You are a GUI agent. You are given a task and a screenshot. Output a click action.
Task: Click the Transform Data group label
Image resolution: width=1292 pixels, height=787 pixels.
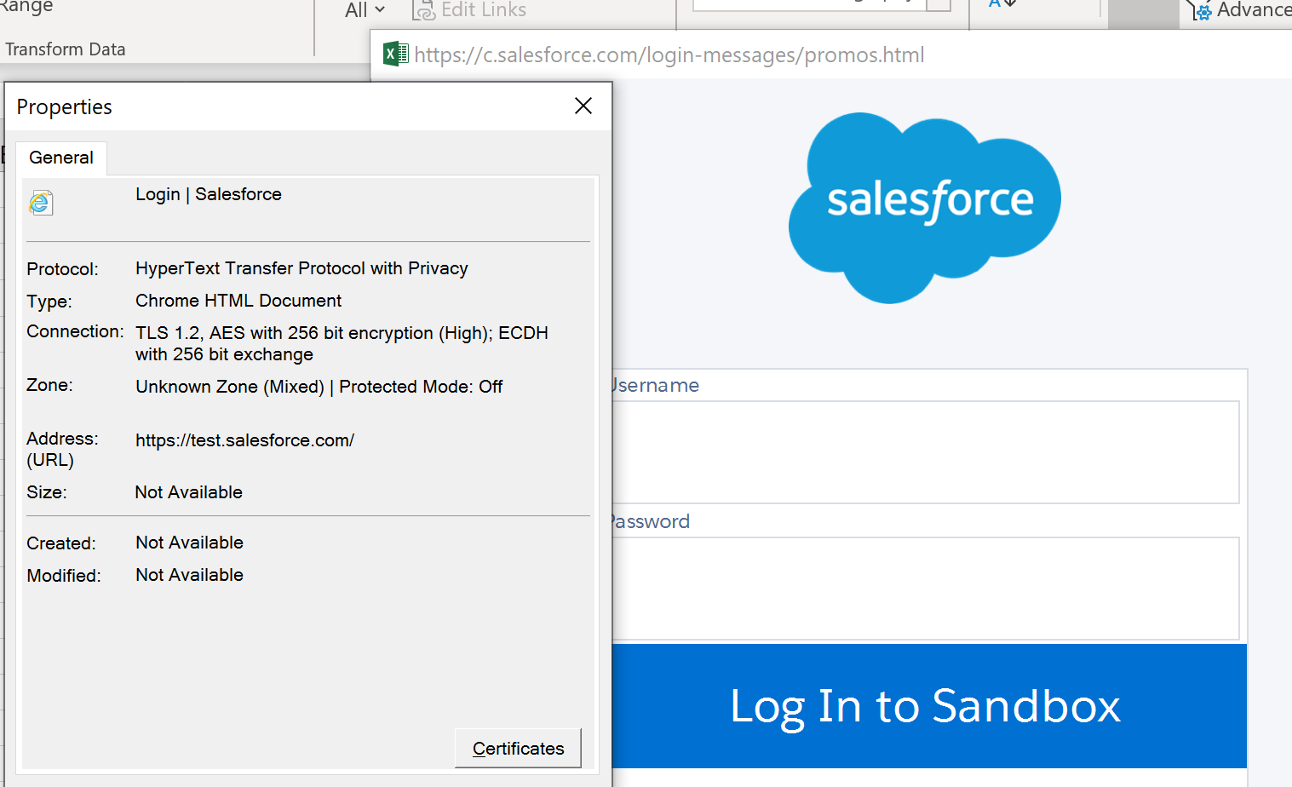66,49
